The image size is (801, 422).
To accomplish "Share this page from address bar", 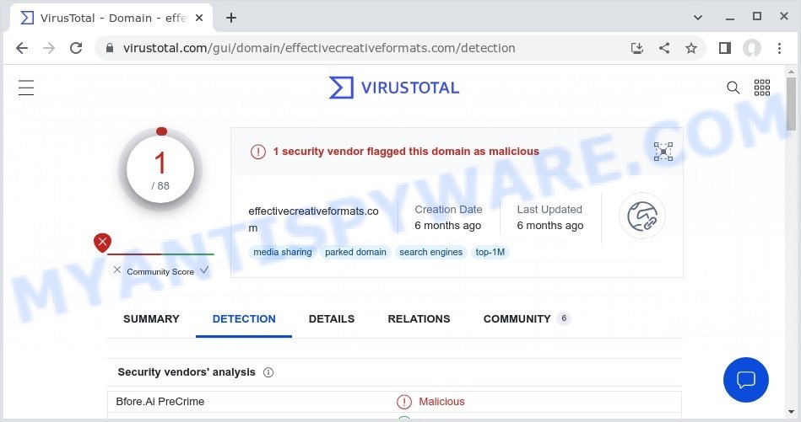I will 664,48.
